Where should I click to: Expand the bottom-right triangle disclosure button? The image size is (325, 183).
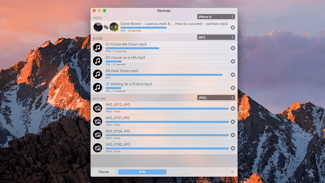coord(232,172)
